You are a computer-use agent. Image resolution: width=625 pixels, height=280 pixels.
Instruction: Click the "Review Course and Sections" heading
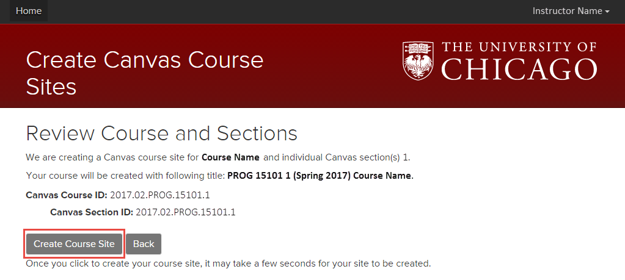point(161,133)
